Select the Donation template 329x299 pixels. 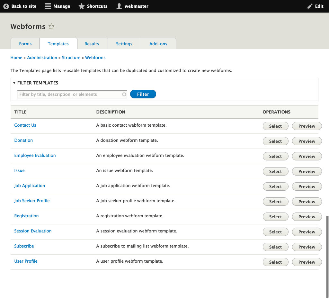click(275, 141)
